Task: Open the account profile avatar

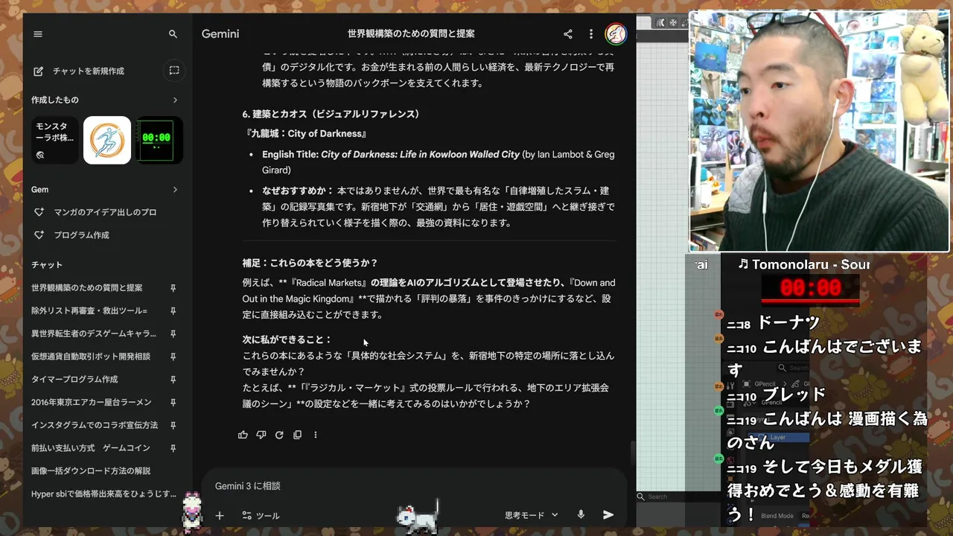Action: point(616,33)
